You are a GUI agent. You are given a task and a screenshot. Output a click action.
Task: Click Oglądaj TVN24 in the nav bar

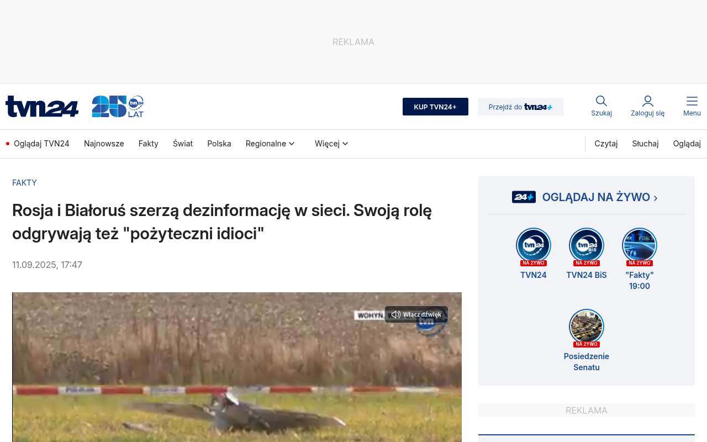[x=38, y=144]
